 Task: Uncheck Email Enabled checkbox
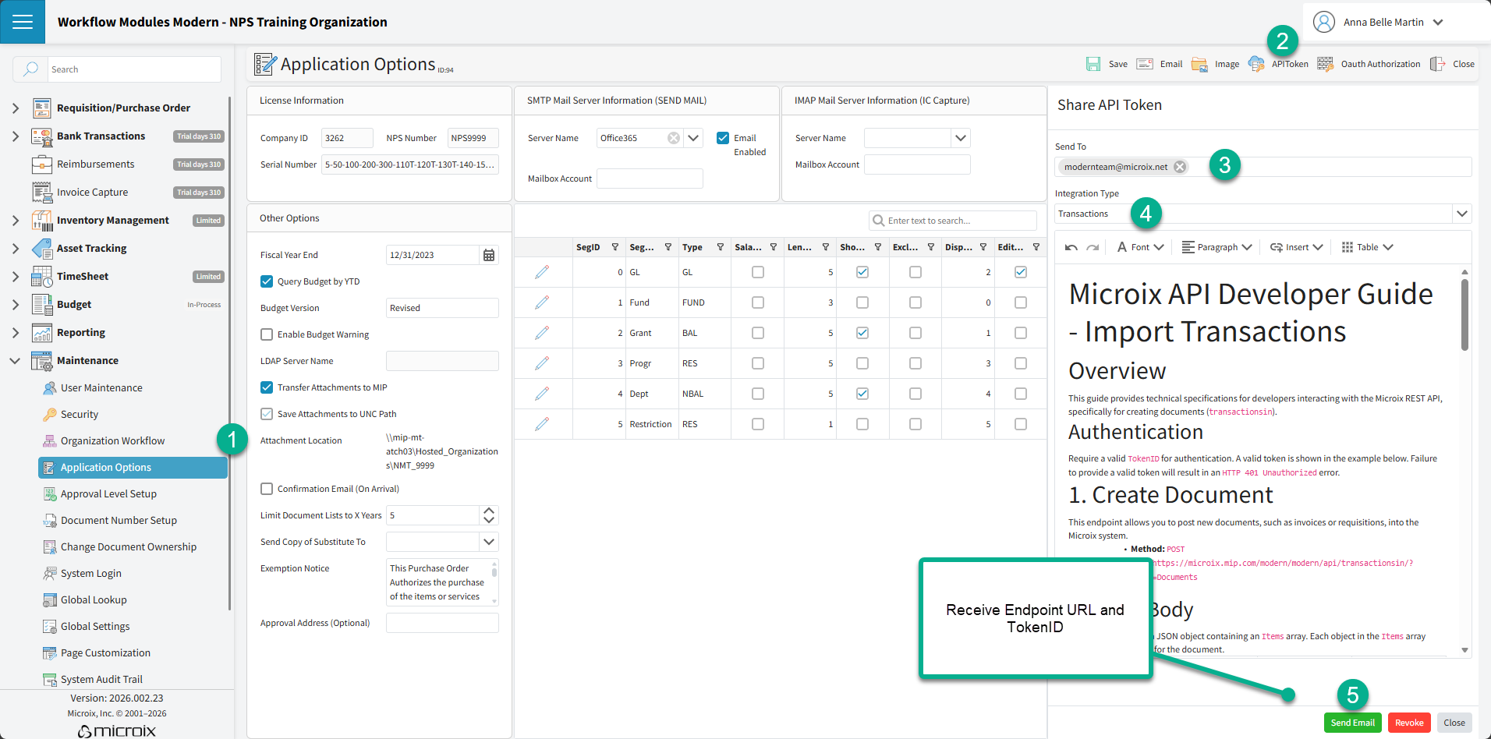coord(723,138)
